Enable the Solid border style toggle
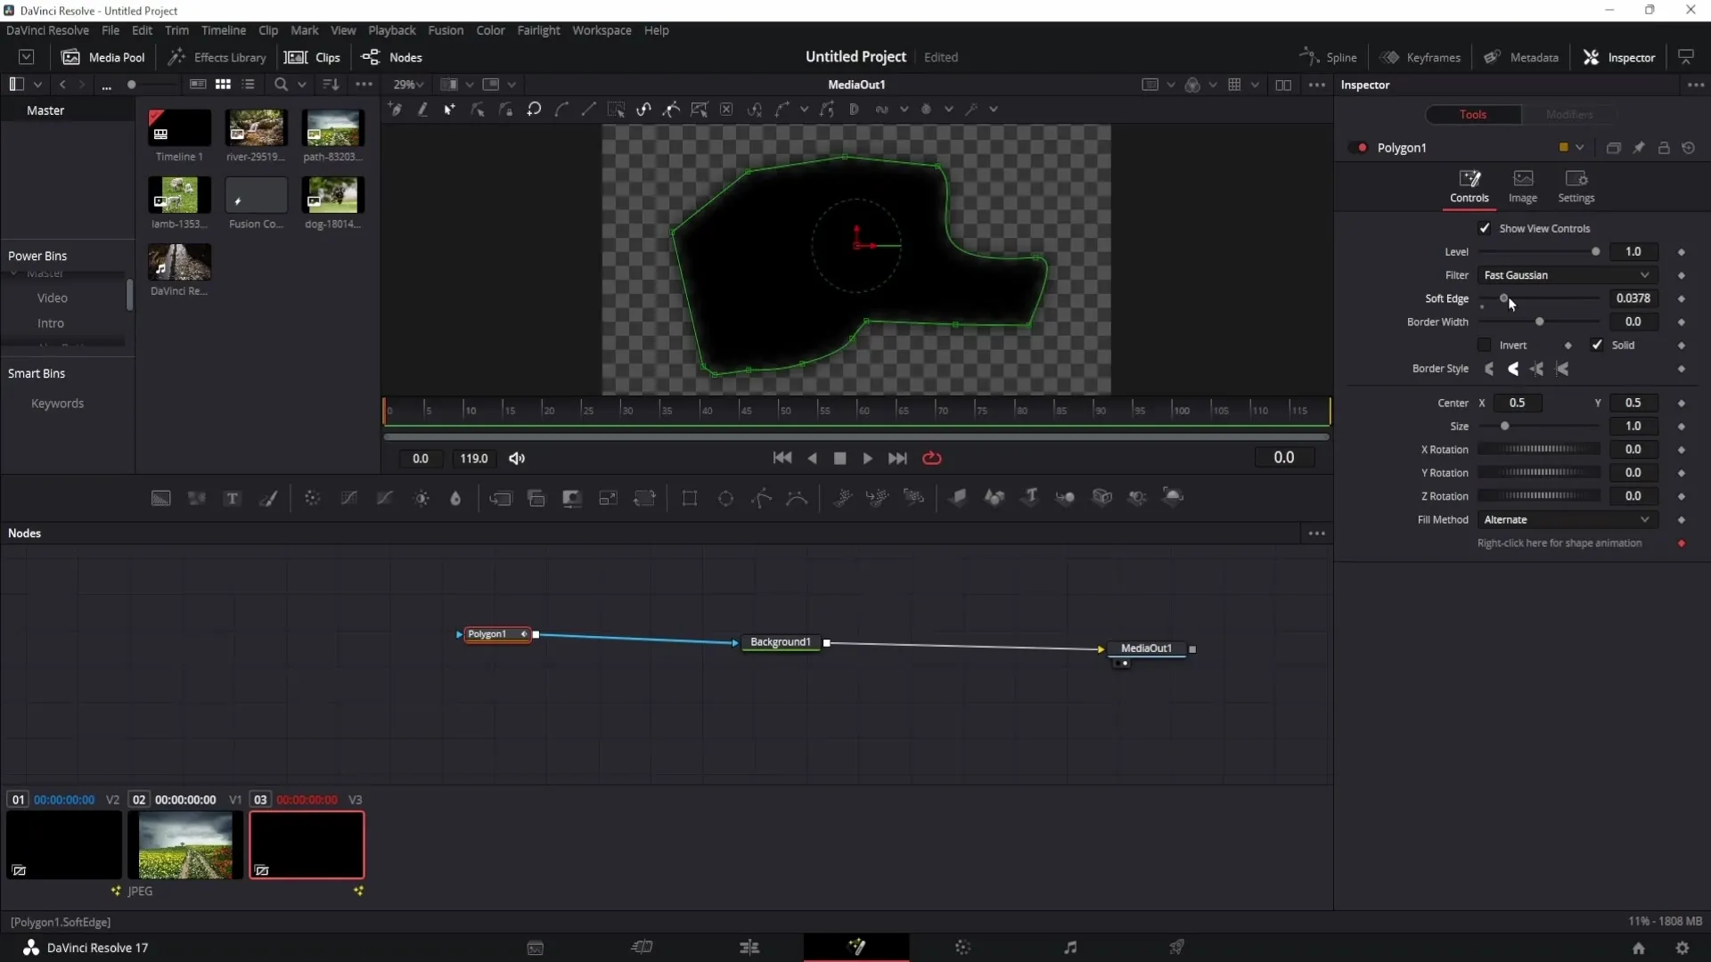This screenshot has width=1711, height=962. pyautogui.click(x=1596, y=344)
